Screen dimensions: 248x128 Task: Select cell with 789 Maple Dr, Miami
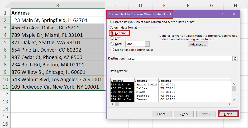tap(58, 35)
